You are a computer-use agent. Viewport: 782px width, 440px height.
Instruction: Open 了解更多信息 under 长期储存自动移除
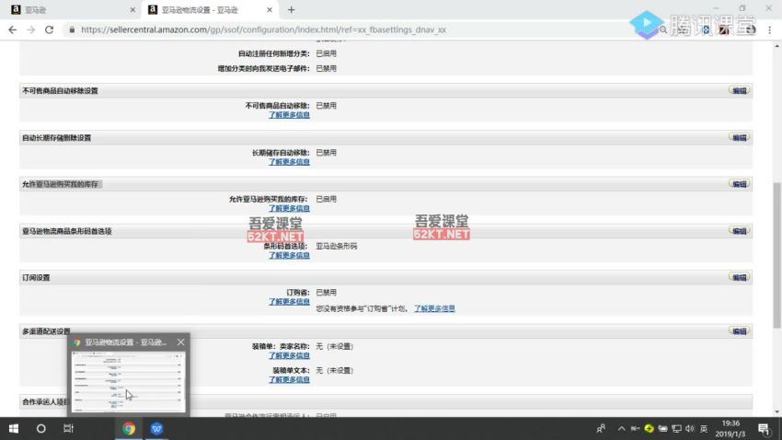[289, 162]
